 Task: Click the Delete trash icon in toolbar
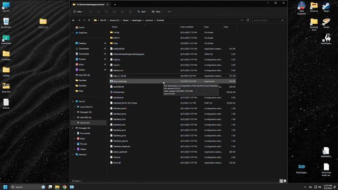click(x=130, y=12)
